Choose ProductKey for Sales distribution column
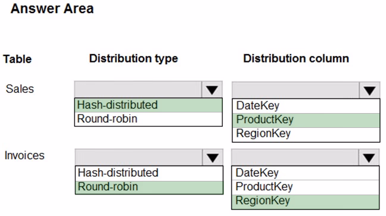The width and height of the screenshot is (386, 216). click(x=306, y=120)
